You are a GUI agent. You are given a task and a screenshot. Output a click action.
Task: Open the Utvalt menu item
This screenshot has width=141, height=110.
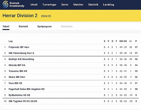point(34,5)
